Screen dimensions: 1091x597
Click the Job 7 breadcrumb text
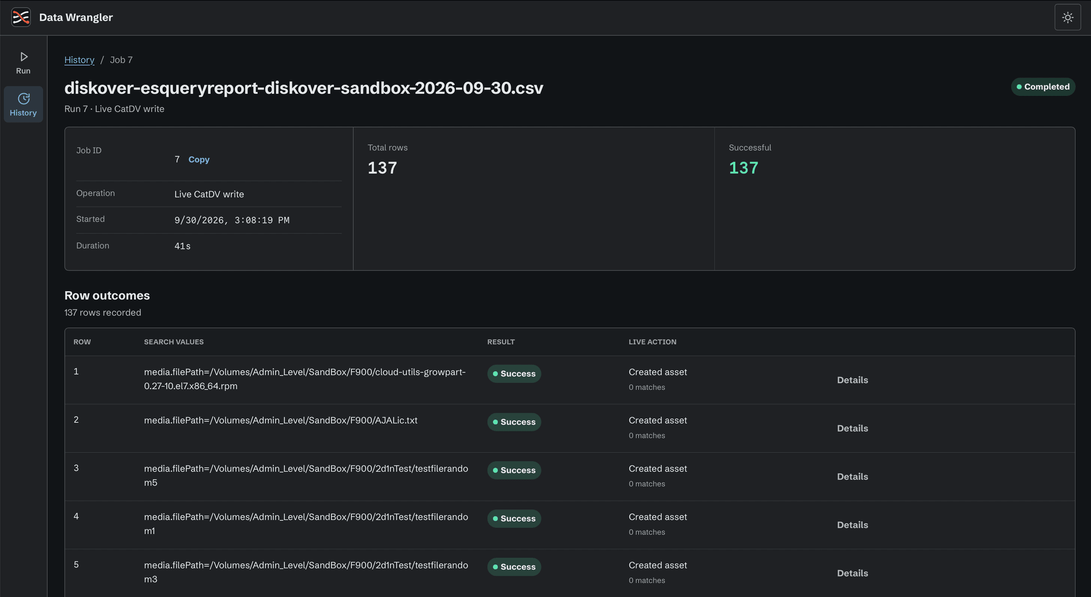121,60
